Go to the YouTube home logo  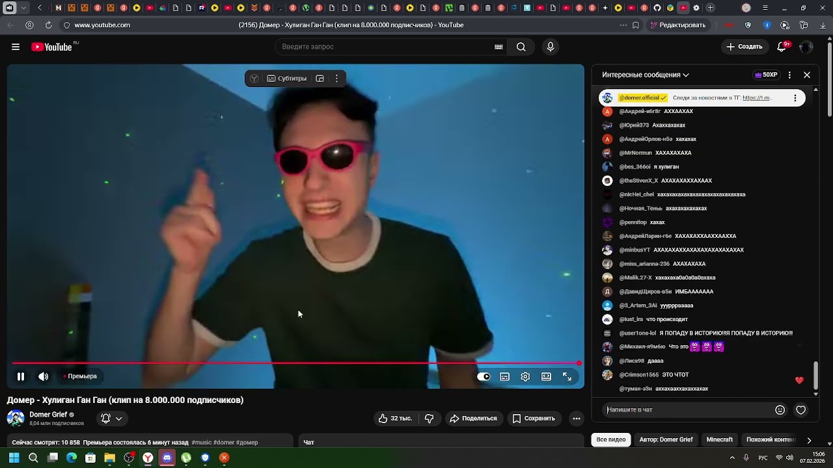(x=51, y=47)
